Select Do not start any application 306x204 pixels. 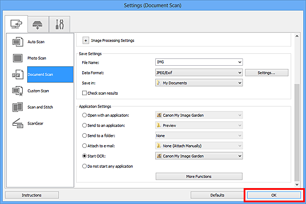pyautogui.click(x=84, y=166)
